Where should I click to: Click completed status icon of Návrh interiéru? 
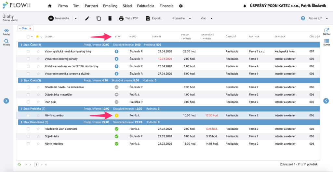tap(116, 144)
